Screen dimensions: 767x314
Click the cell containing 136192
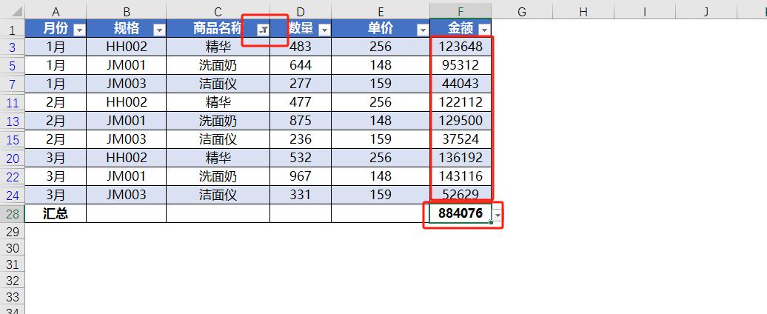[x=460, y=158]
